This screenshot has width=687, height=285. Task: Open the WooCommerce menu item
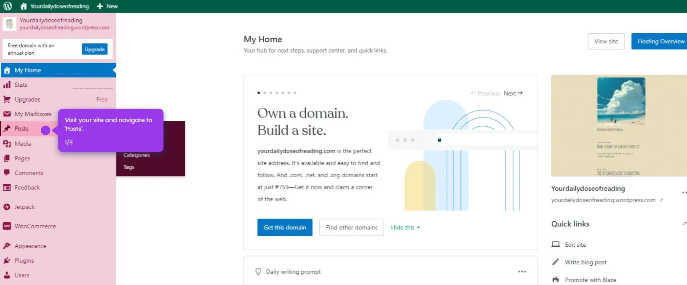click(x=58, y=226)
